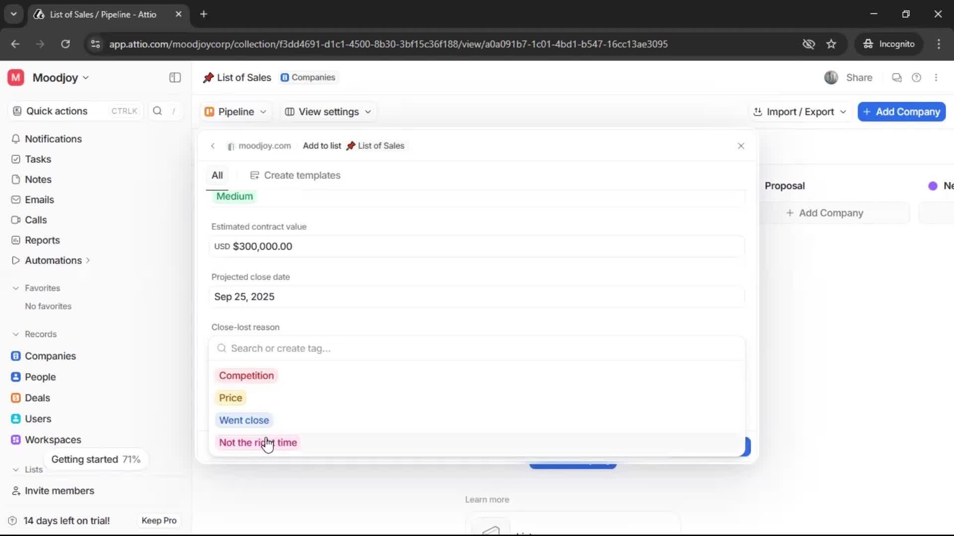The height and width of the screenshot is (536, 954).
Task: Open the Users record type
Action: pos(37,418)
